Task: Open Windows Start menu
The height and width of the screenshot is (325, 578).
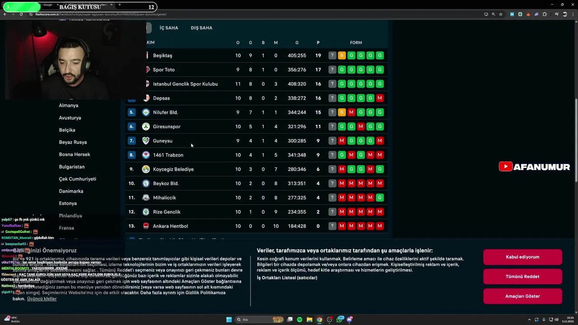Action: pos(229,320)
